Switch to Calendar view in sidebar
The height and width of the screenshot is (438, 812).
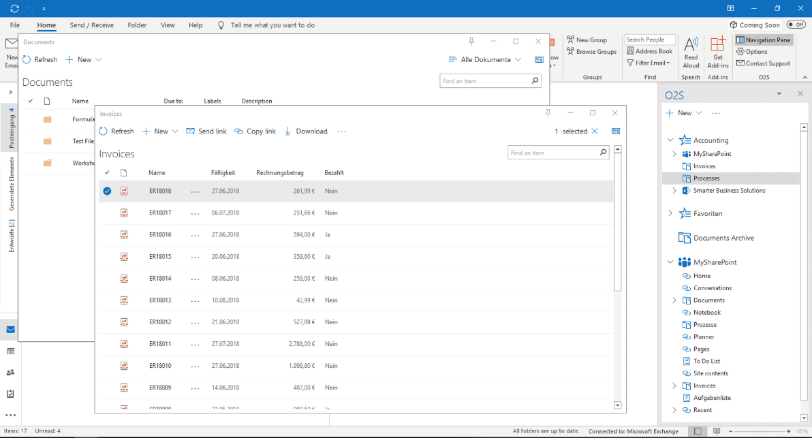[10, 351]
